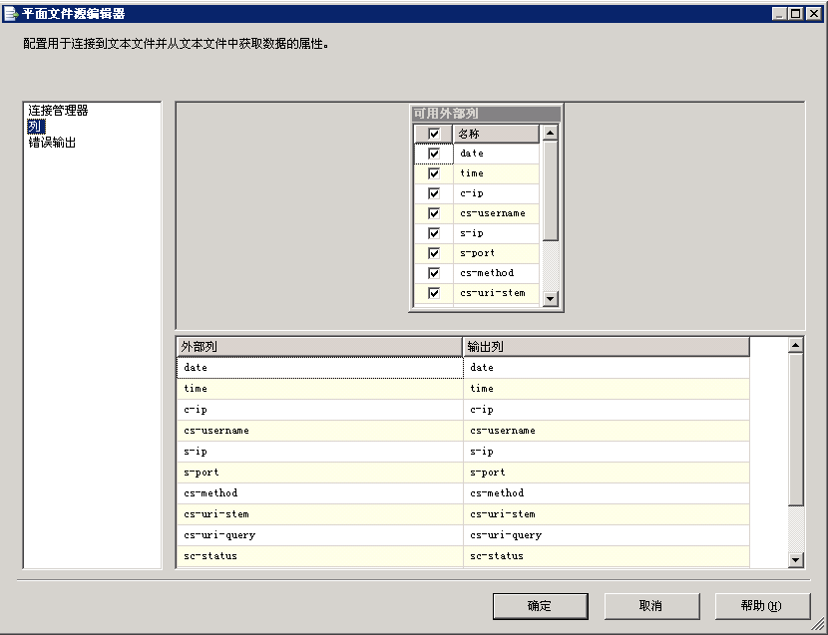The height and width of the screenshot is (635, 828).
Task: Edit the date output column cell
Action: [607, 368]
